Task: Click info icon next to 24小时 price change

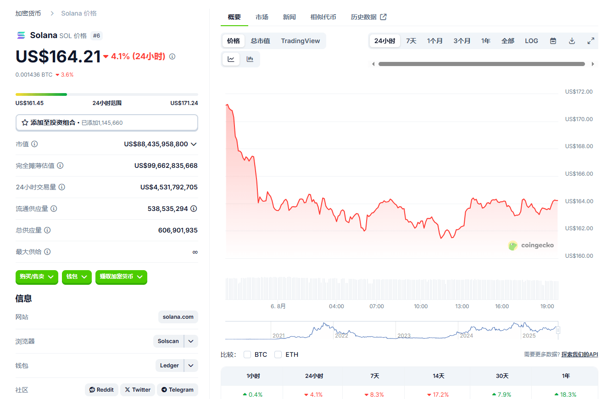Action: point(173,56)
